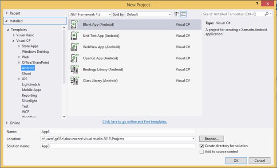The image size is (277, 168).
Task: Click the template tree scroll up arrow
Action: point(64,27)
